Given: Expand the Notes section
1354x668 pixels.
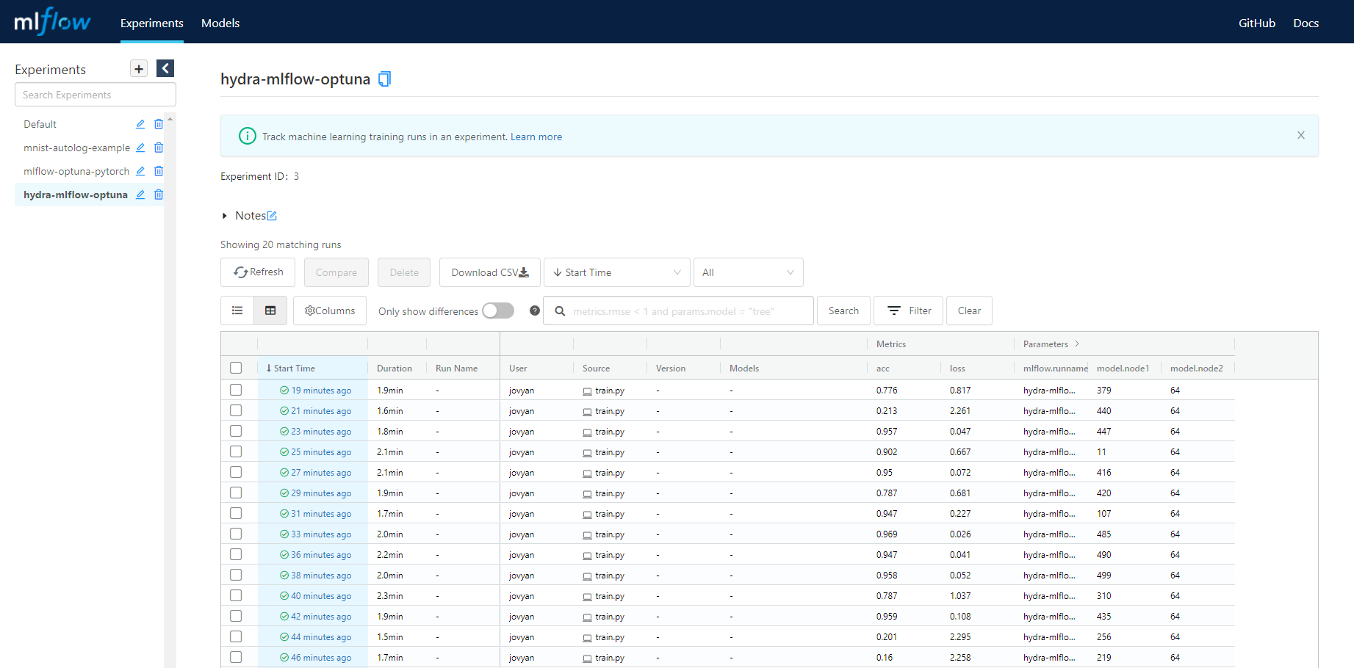Looking at the screenshot, I should click(224, 216).
